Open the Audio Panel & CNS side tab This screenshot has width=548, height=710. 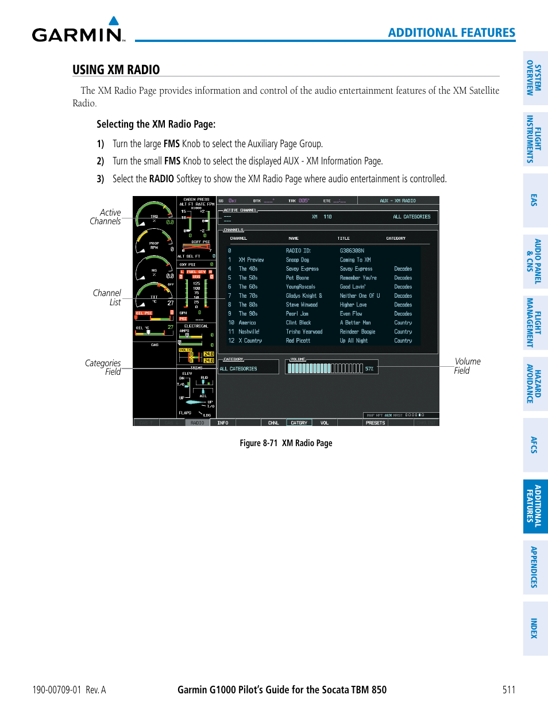(535, 262)
